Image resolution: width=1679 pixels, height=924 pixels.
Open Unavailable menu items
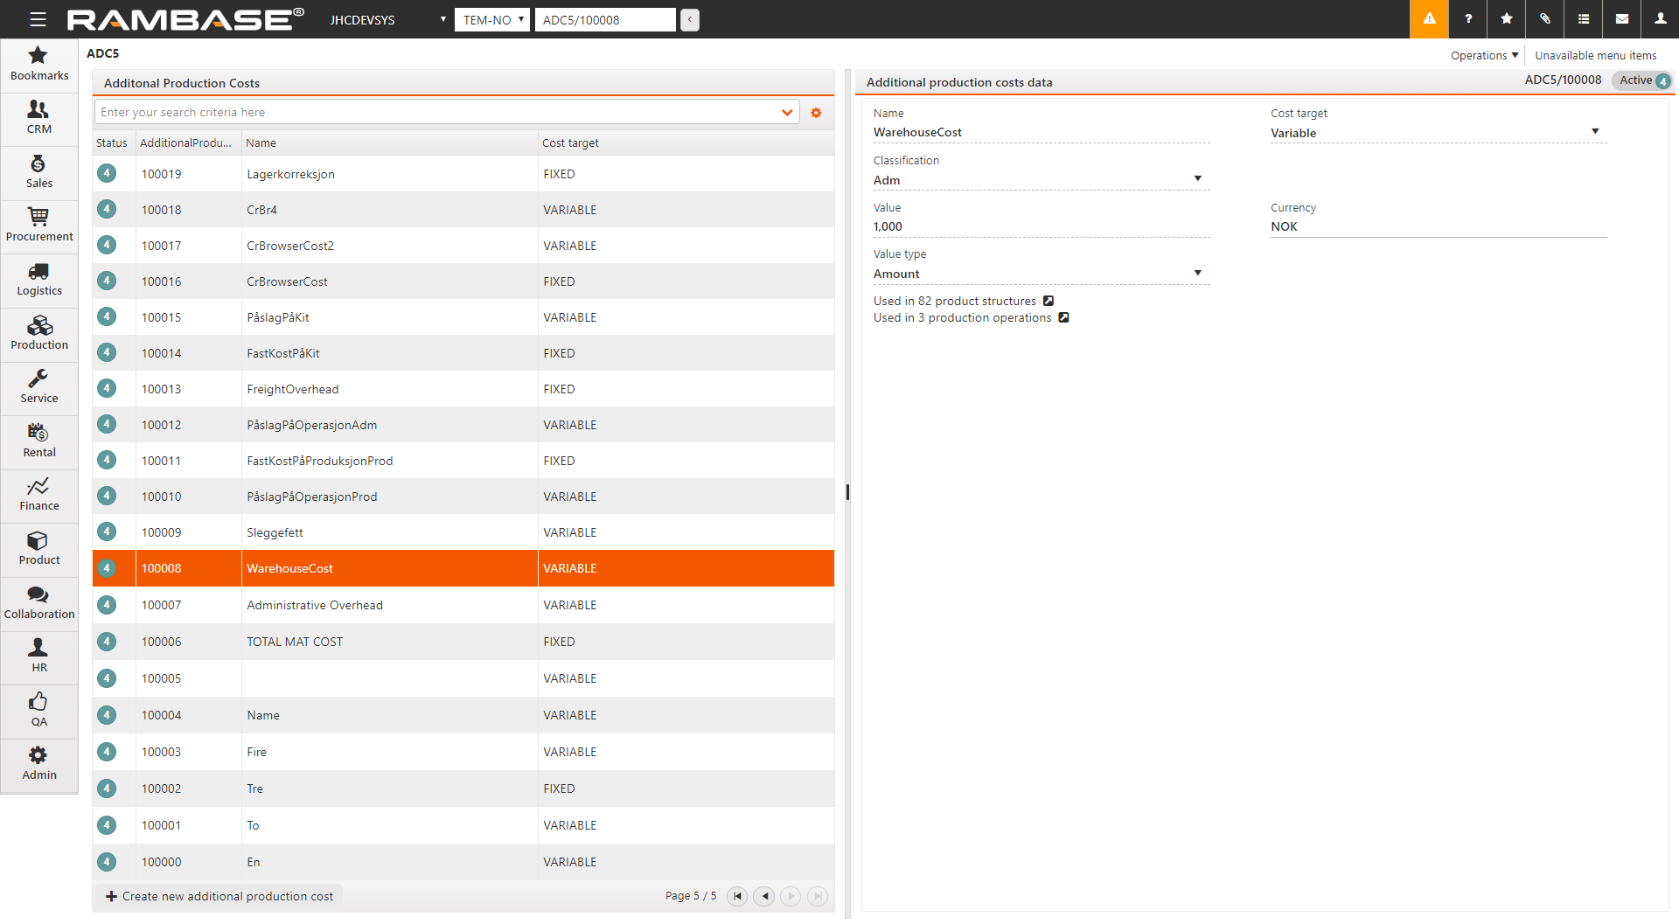(x=1595, y=55)
